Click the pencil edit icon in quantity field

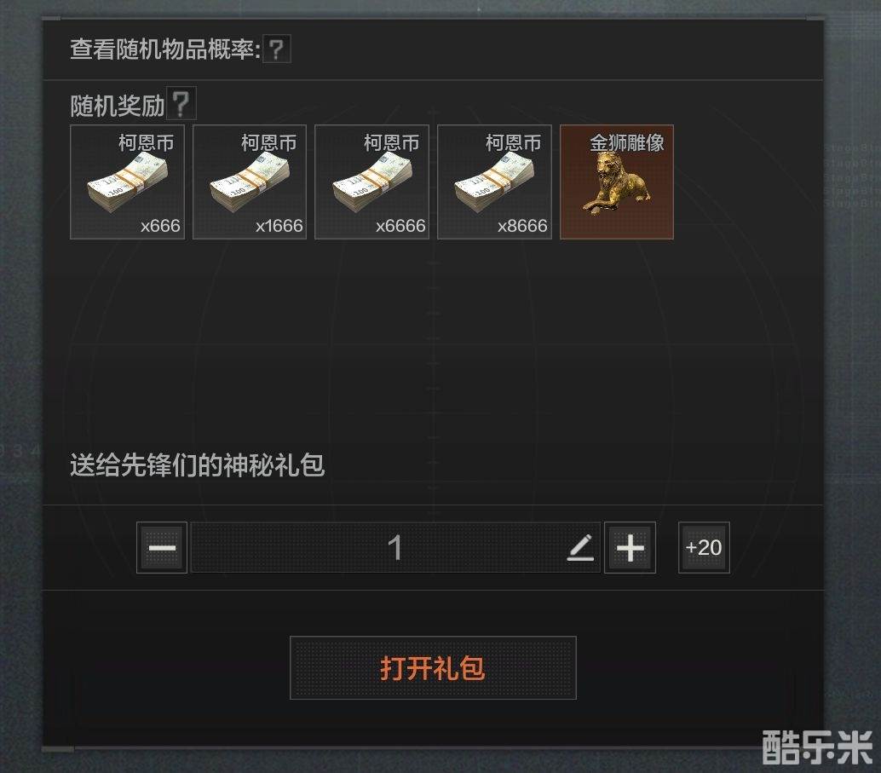point(580,547)
